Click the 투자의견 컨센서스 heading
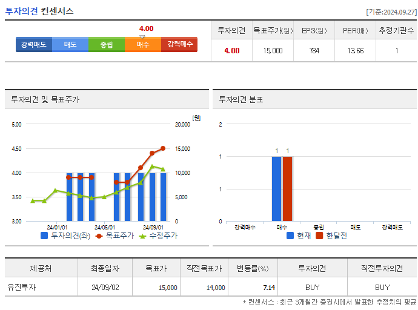Image resolution: width=418 pixels, height=310 pixels. click(x=39, y=11)
